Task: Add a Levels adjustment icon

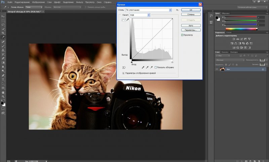Action: [x=238, y=39]
